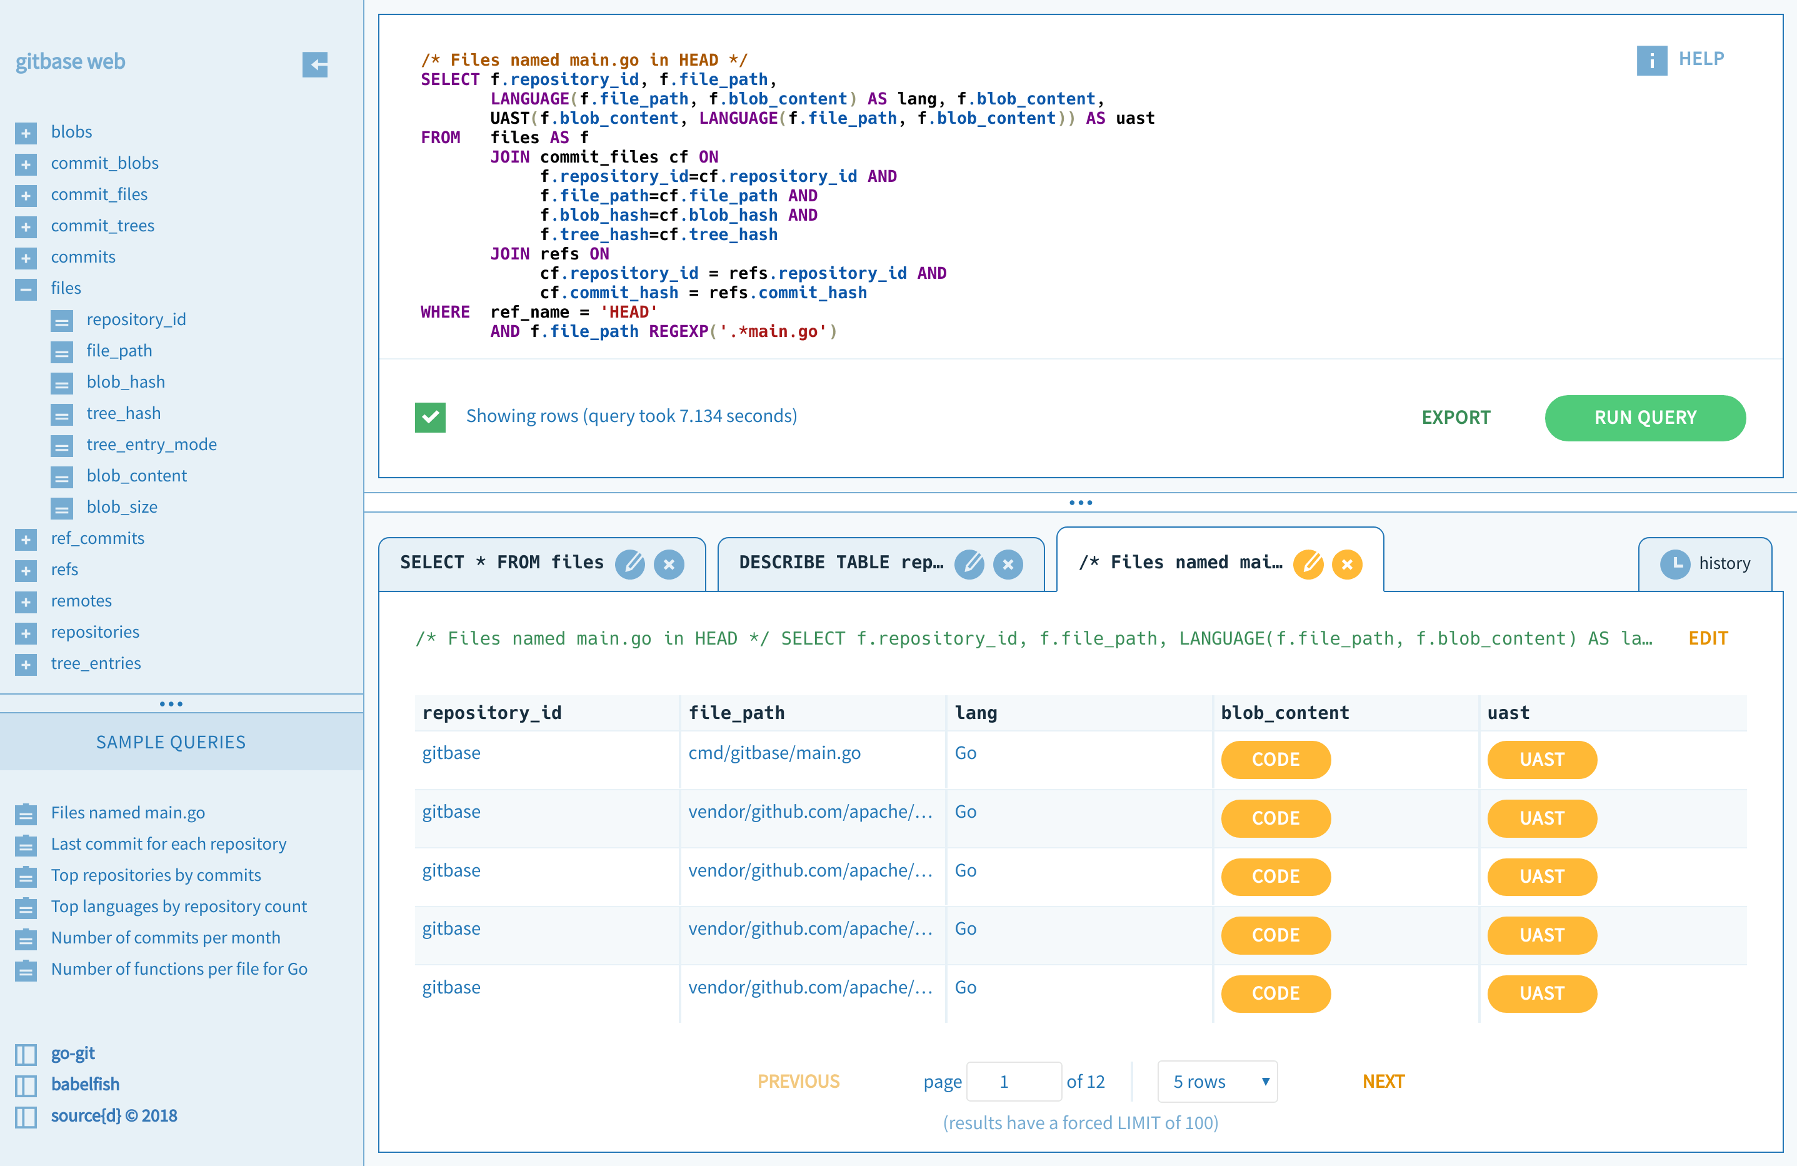Close the active Files named main.go tab
1797x1166 pixels.
1346,564
